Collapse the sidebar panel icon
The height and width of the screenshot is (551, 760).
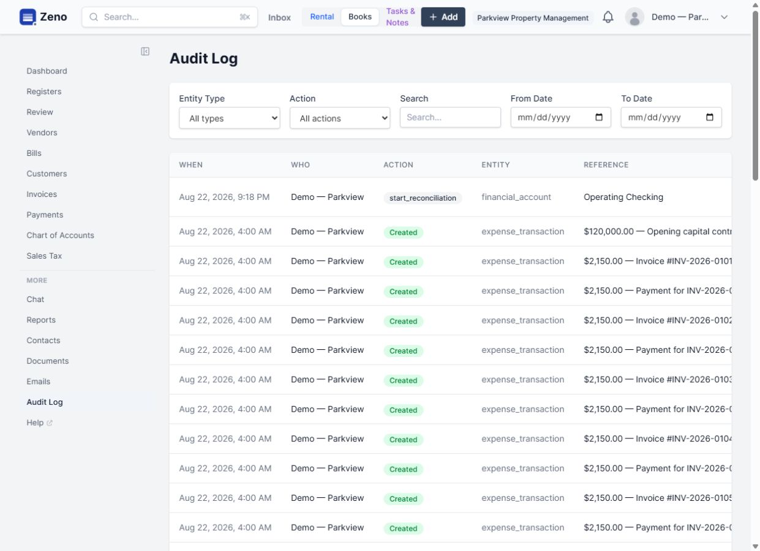tap(145, 51)
